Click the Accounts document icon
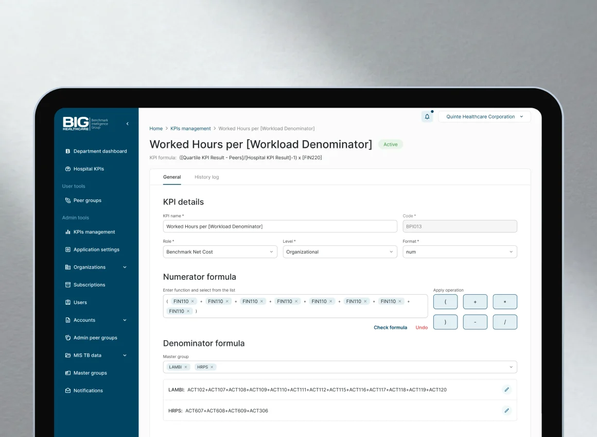Image resolution: width=597 pixels, height=437 pixels. tap(68, 320)
